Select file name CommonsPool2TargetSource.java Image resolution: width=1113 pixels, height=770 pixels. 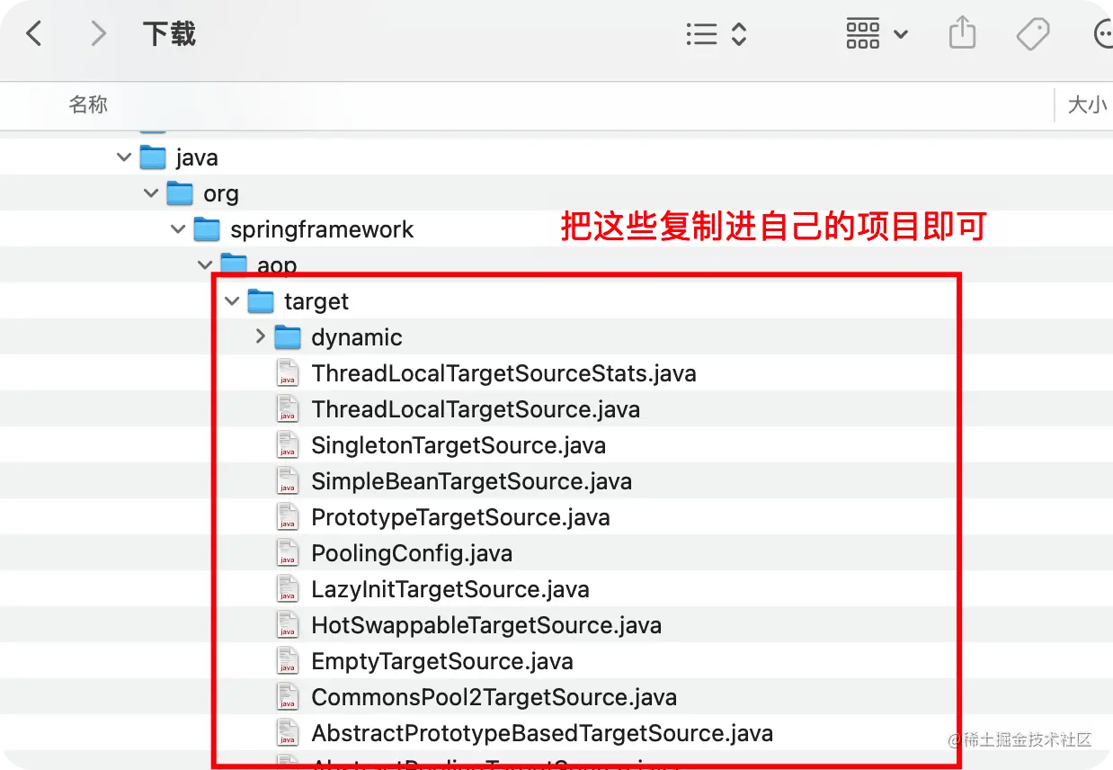pyautogui.click(x=494, y=697)
